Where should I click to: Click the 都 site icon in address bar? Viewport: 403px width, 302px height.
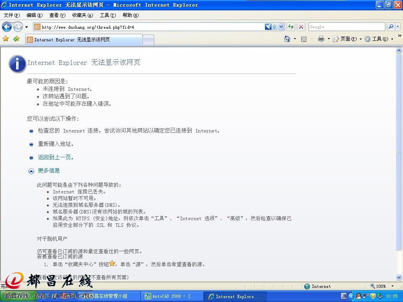coord(37,27)
